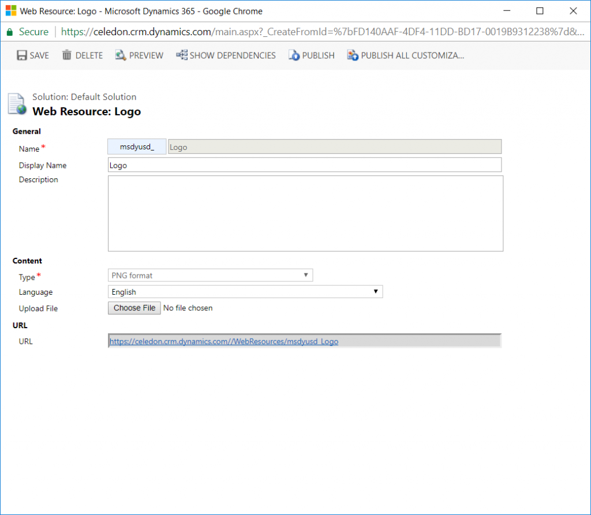Click the PUBLISH toolbar label
This screenshot has height=515, width=591.
(x=318, y=56)
